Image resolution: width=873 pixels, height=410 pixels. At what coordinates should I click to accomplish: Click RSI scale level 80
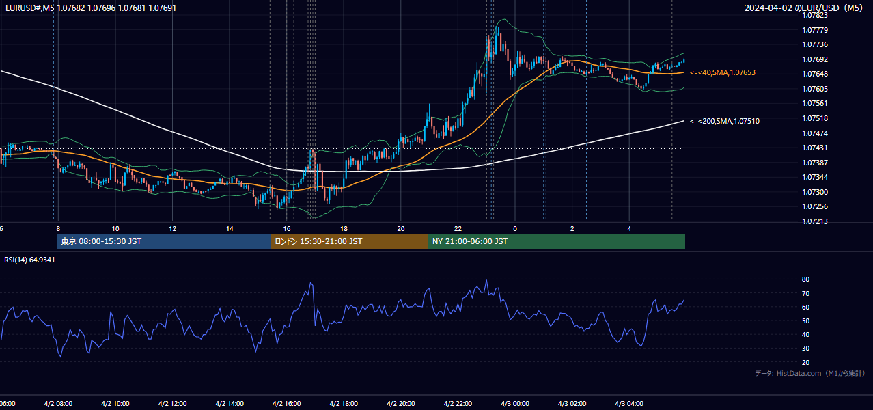(806, 279)
